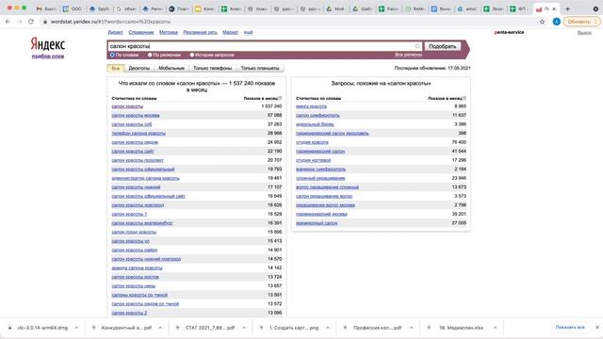
Task: Clear the search field with the X icon
Action: point(417,46)
